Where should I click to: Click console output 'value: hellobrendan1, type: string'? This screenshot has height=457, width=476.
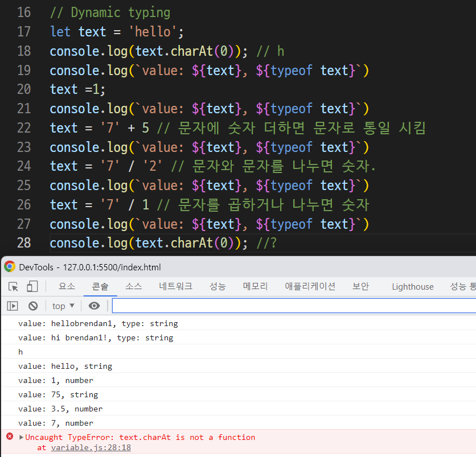[x=98, y=323]
